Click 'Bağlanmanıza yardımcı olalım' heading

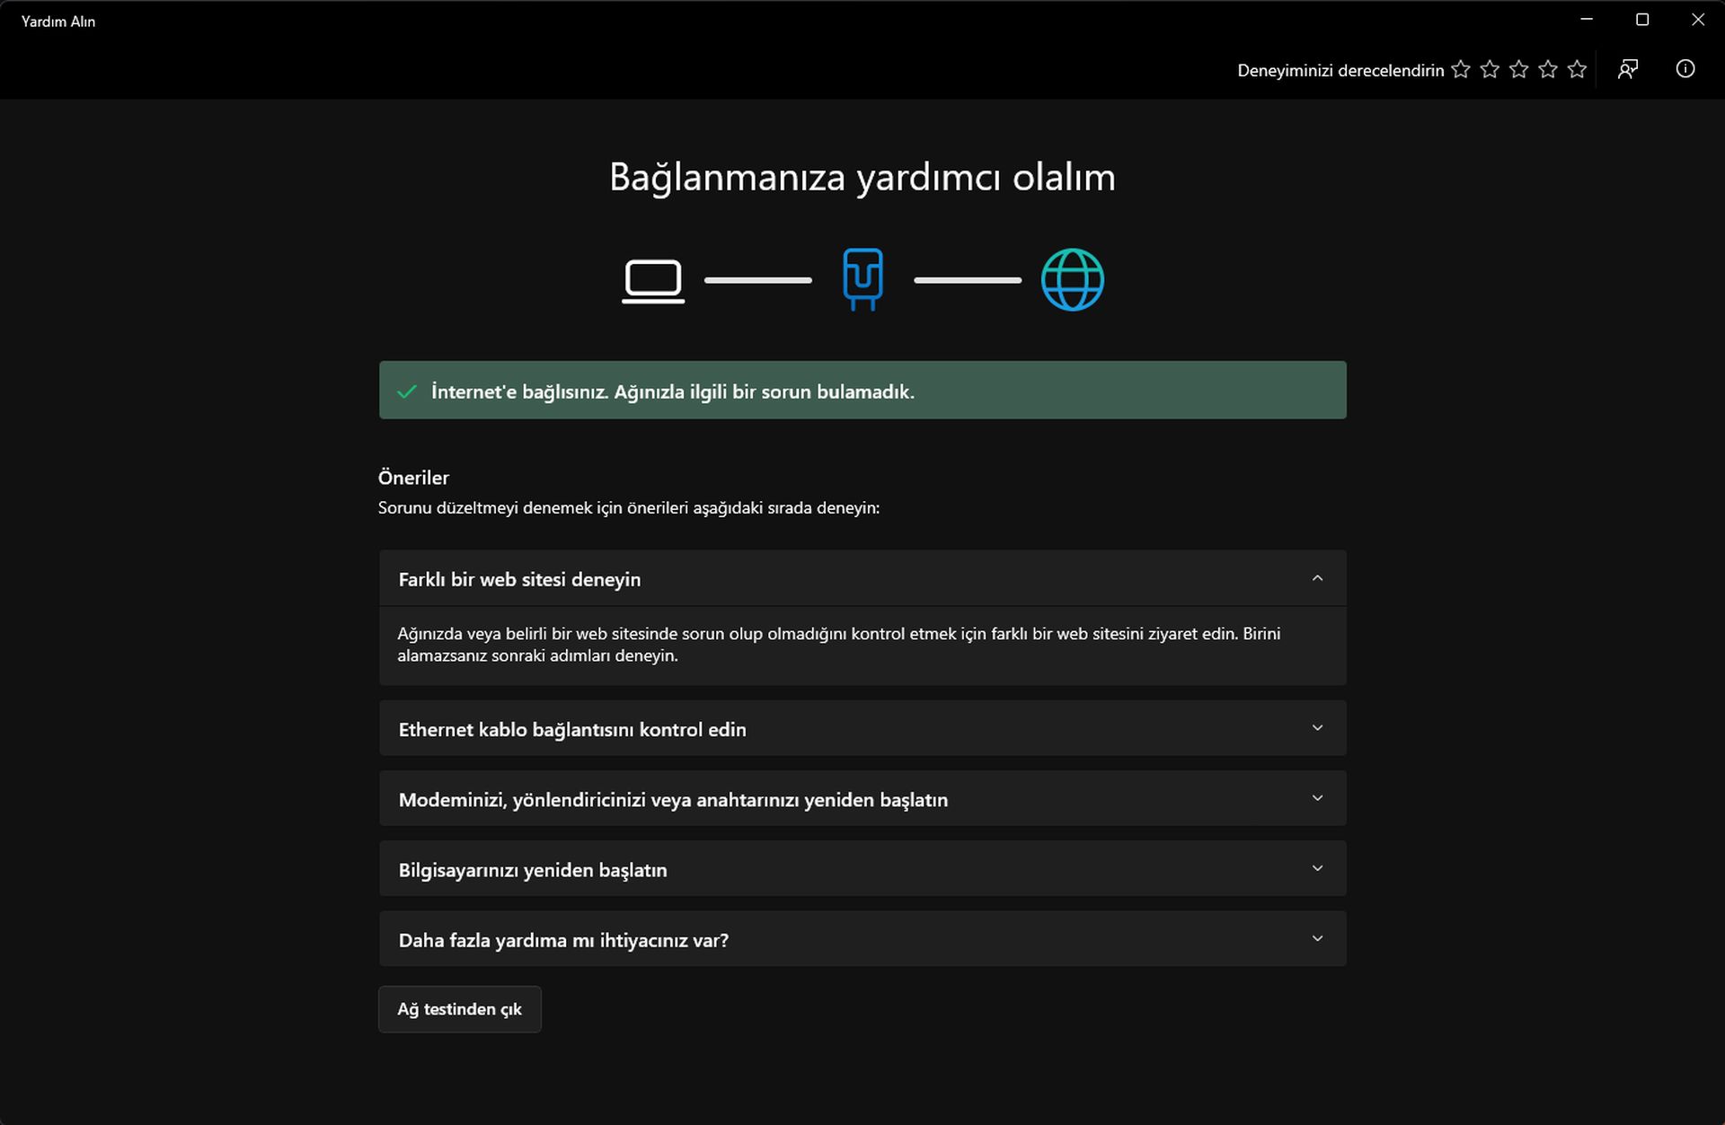(x=862, y=177)
